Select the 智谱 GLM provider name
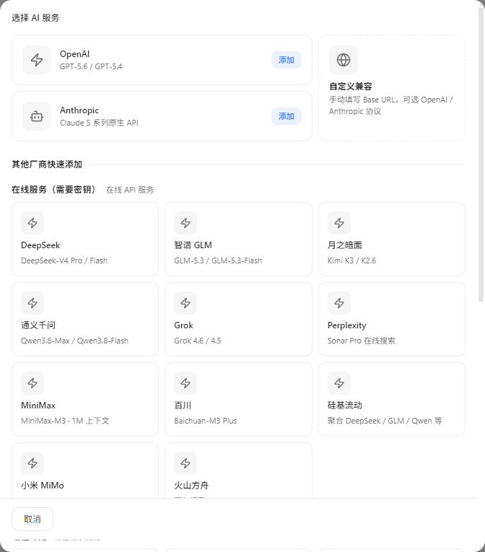Viewport: 485px width, 552px height. tap(193, 245)
